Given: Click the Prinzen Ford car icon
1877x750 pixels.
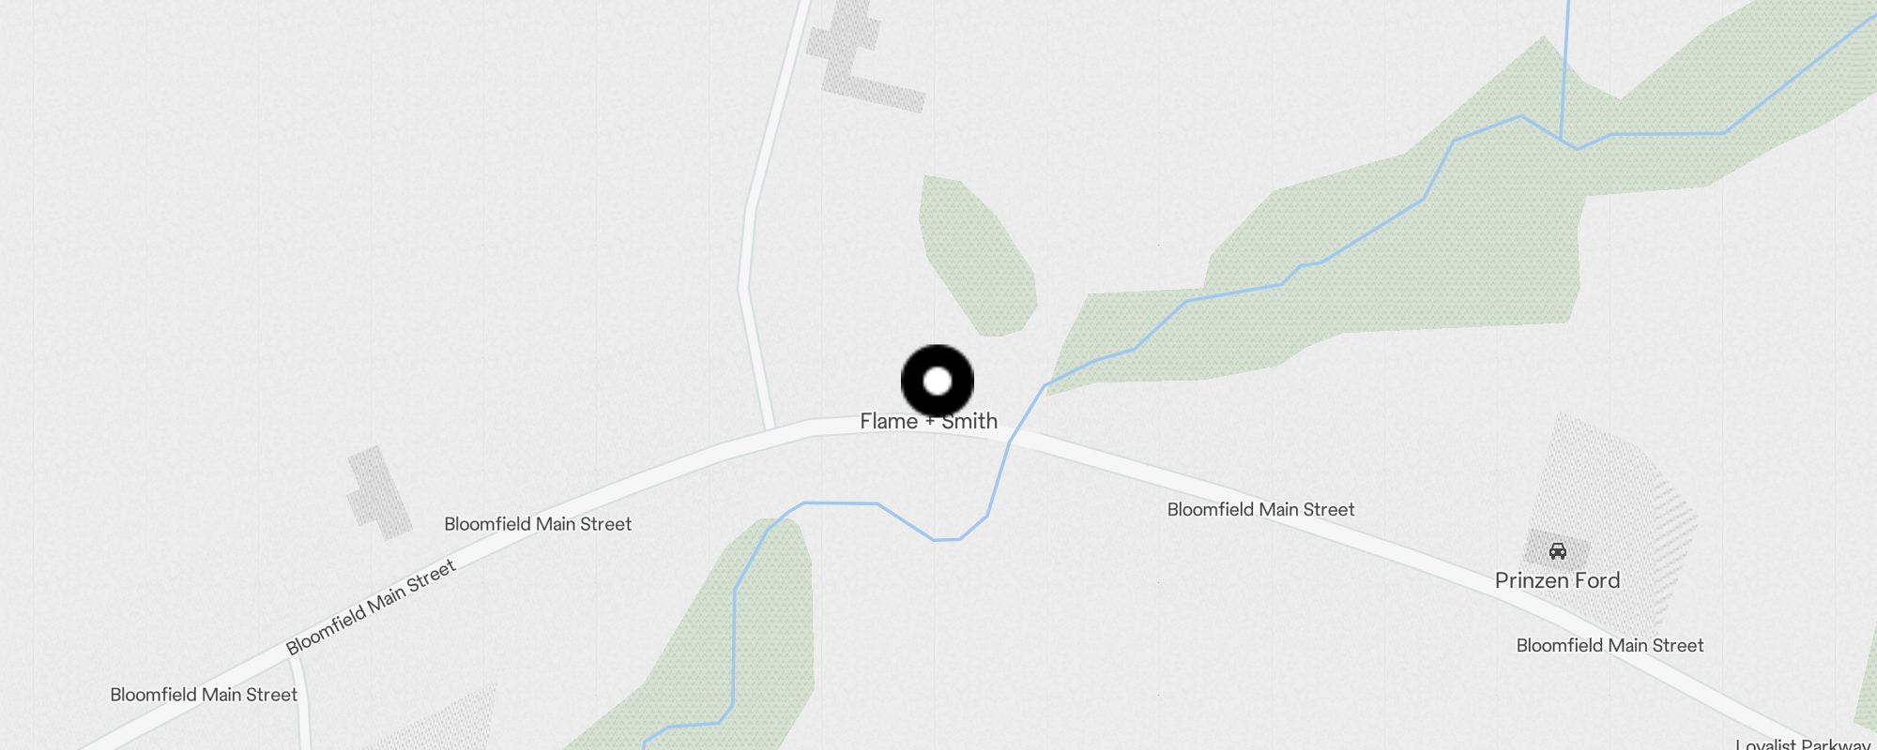Looking at the screenshot, I should [x=1558, y=551].
